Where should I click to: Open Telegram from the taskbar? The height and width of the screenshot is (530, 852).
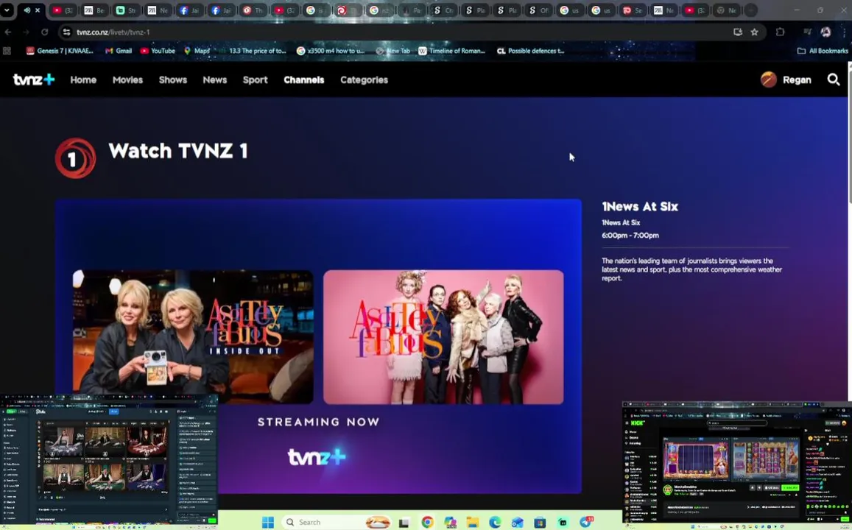pyautogui.click(x=585, y=523)
